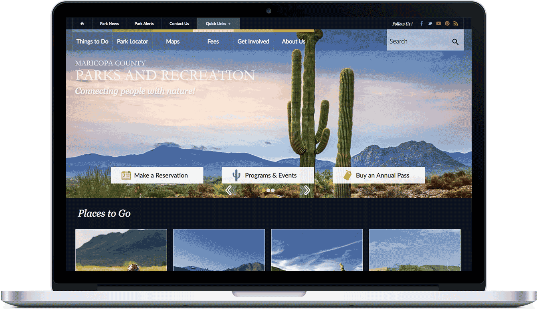
Task: Click the Buy an Annual Pass button
Action: 379,175
